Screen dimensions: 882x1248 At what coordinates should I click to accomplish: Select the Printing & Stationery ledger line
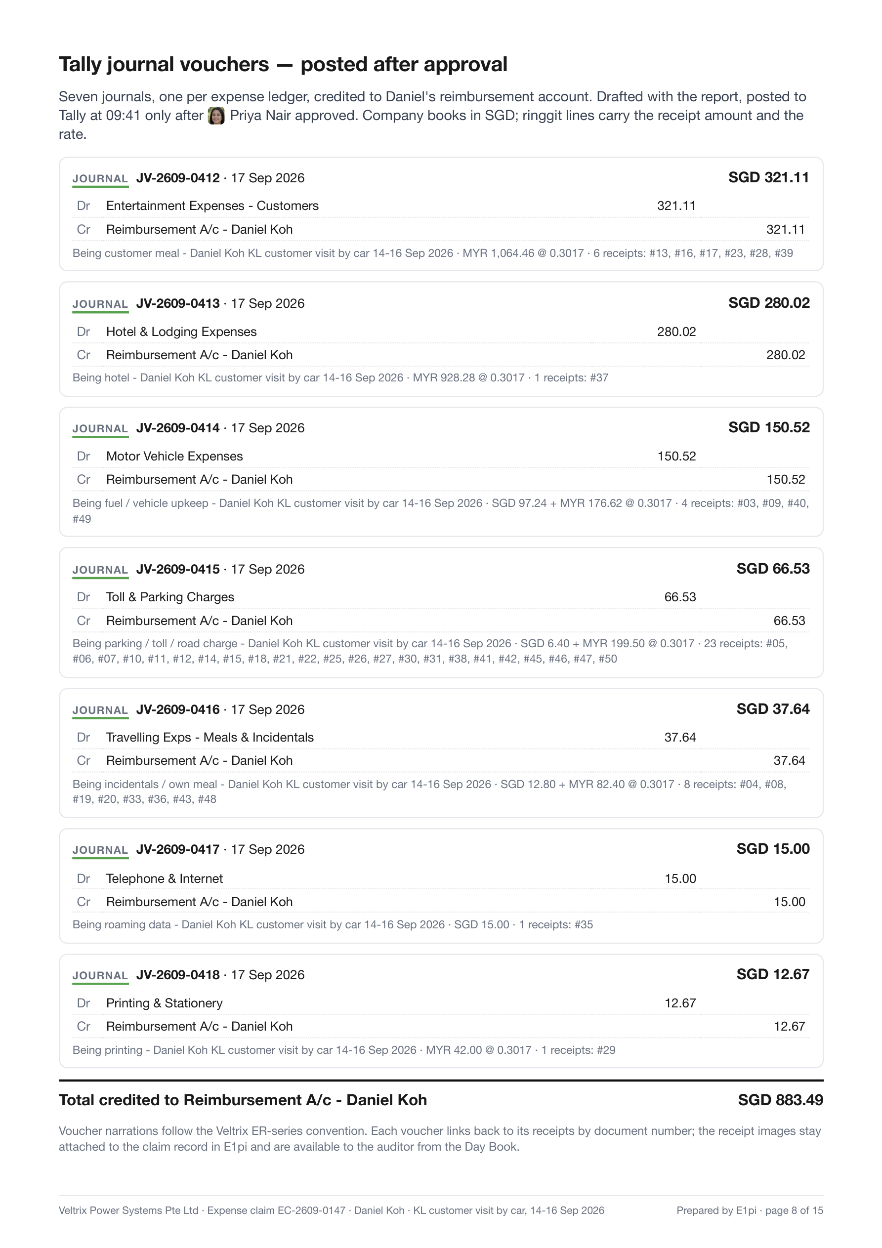440,1003
